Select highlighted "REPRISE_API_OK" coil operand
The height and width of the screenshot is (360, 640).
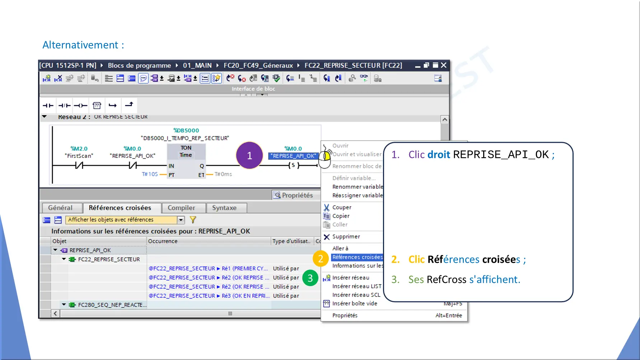coord(293,156)
